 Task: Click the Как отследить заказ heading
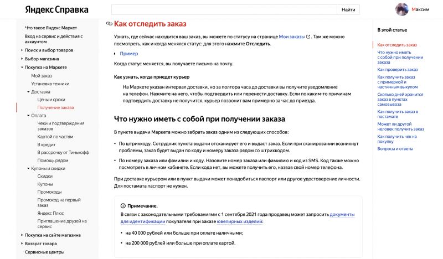[x=150, y=24]
